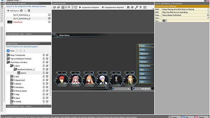Select the Items text part in the tree
210x118 pixels.
point(23,73)
